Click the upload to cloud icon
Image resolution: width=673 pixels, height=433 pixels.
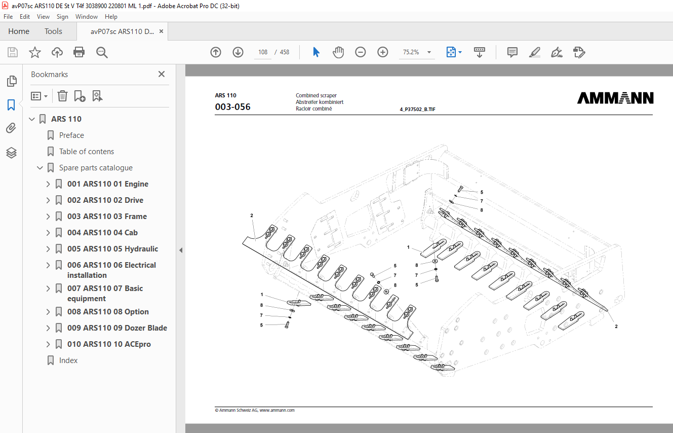[x=57, y=52]
